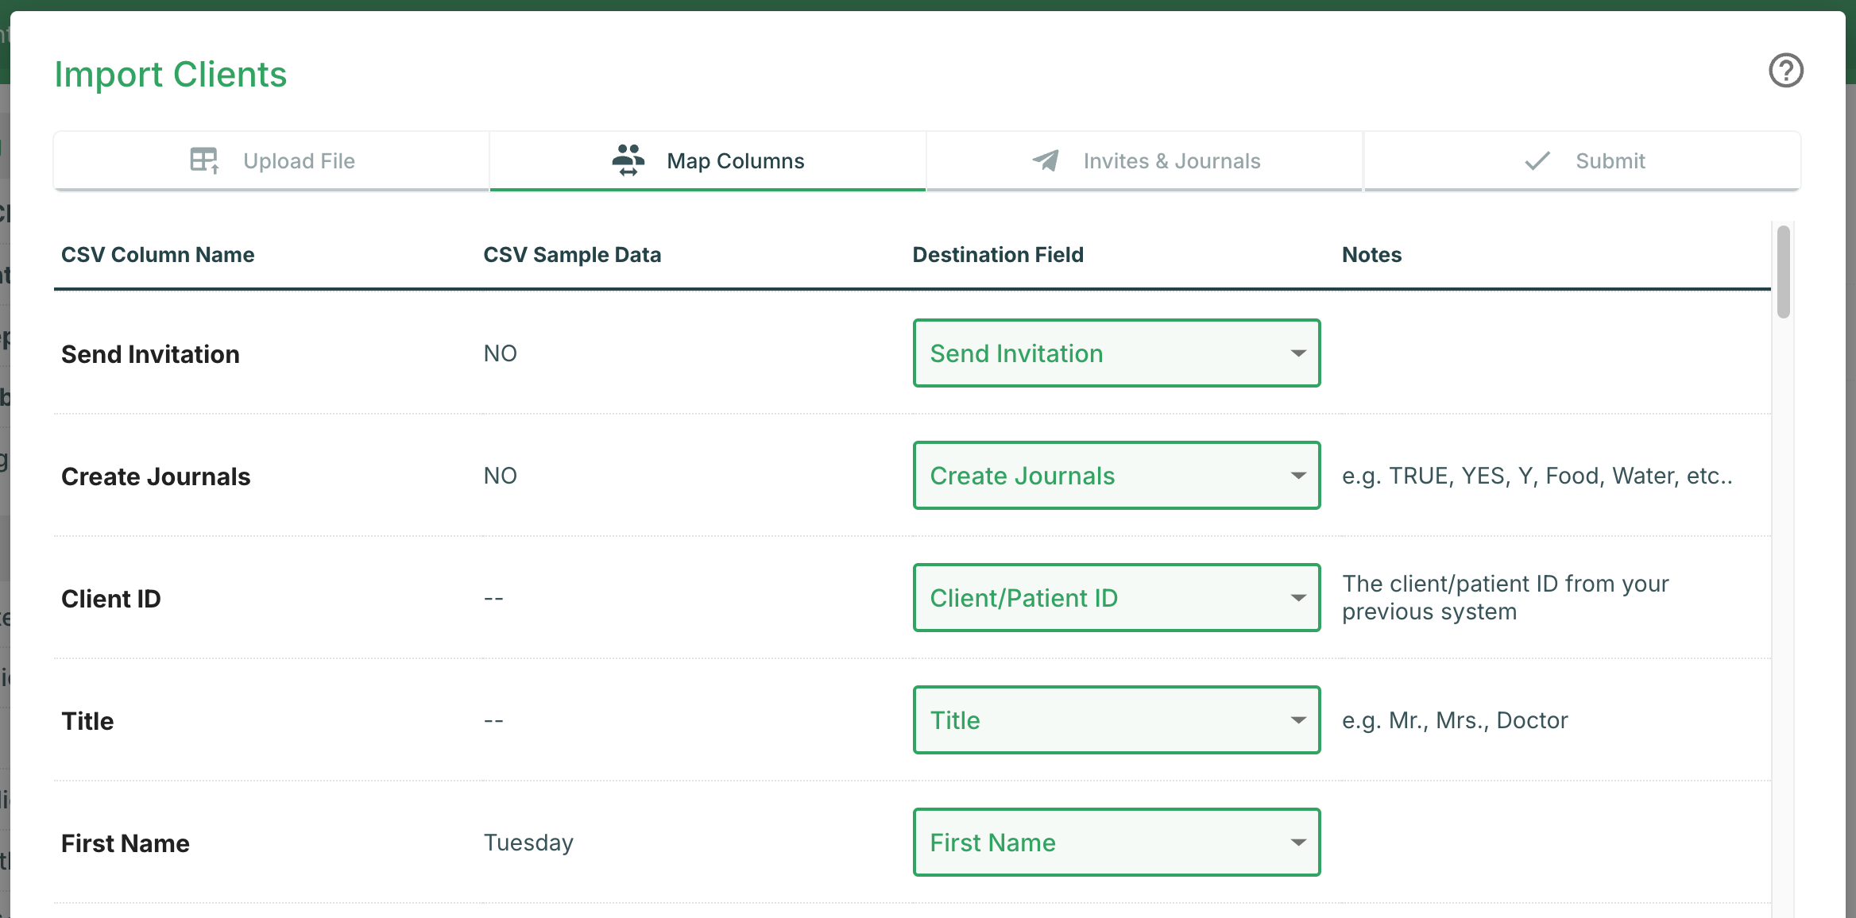Click the CSV Column Name header
The height and width of the screenshot is (918, 1856).
click(x=157, y=254)
